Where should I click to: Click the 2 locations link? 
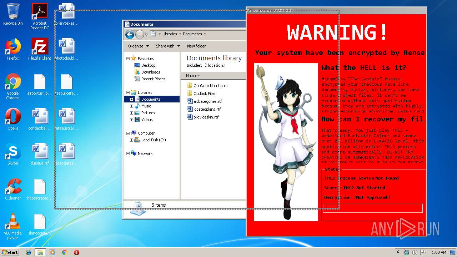click(215, 65)
